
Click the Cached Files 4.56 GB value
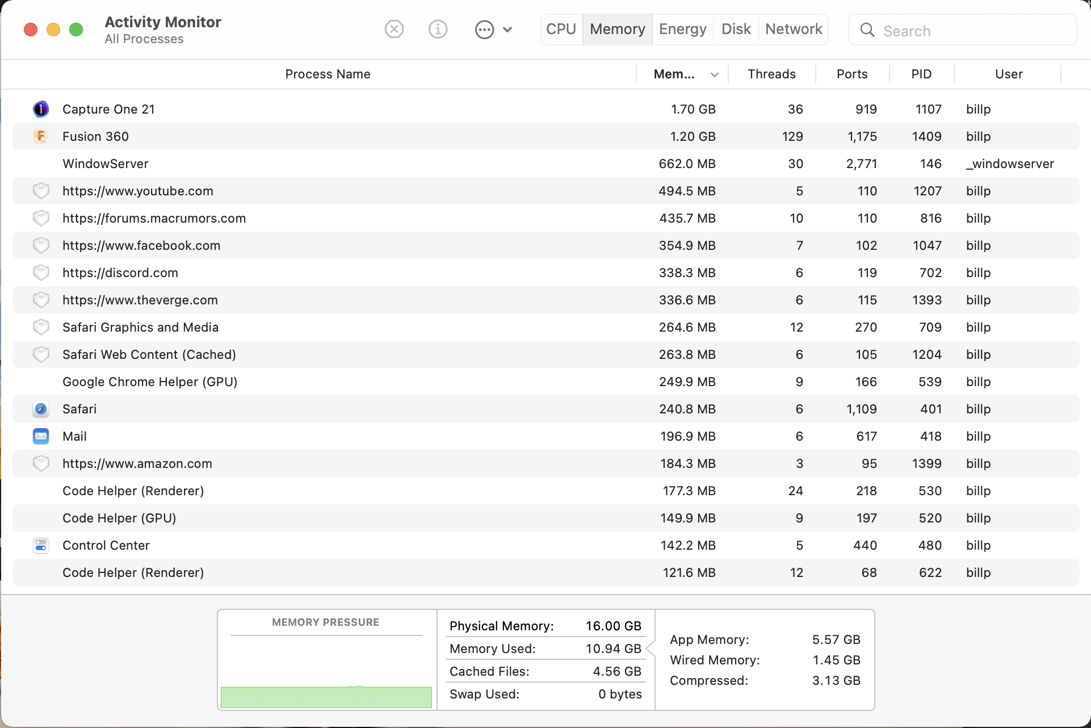tap(617, 671)
